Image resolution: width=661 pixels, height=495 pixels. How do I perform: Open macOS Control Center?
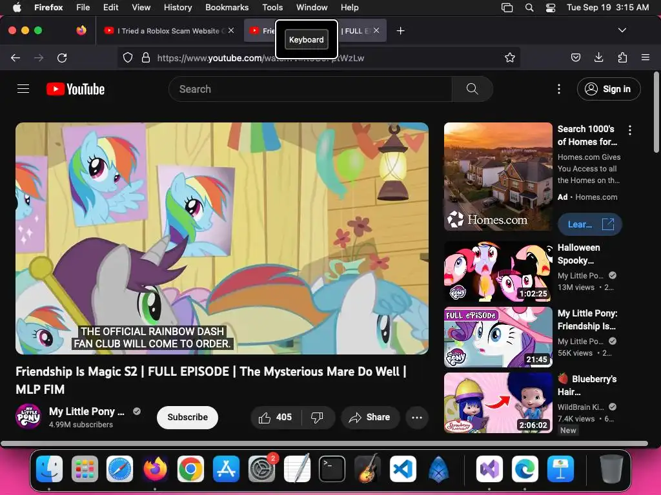click(x=550, y=8)
